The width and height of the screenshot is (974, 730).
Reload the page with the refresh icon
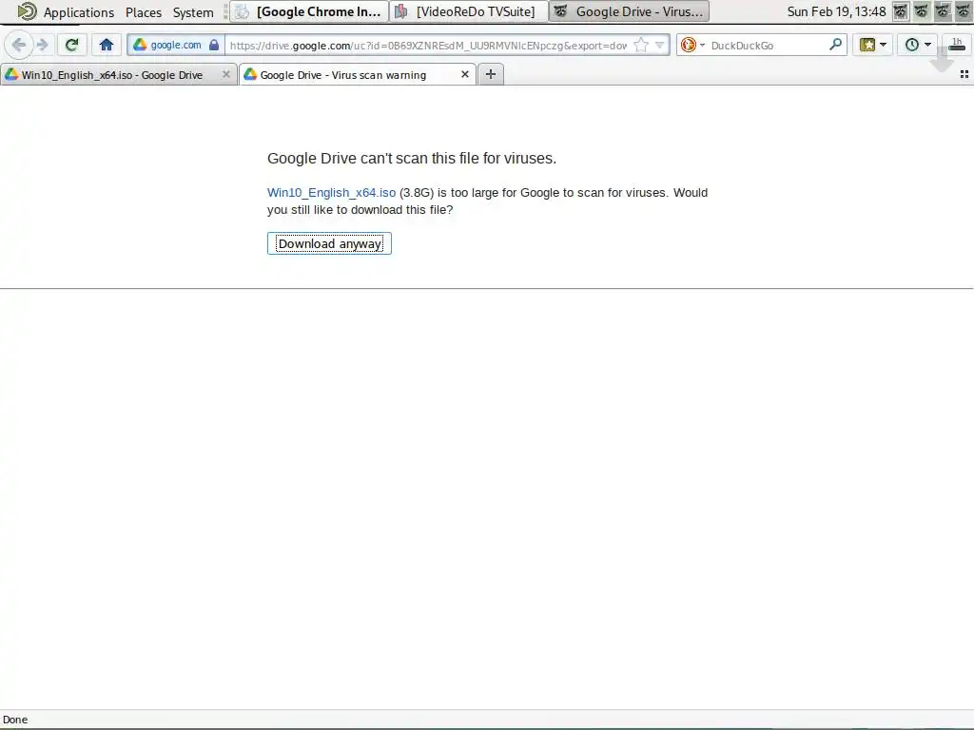pyautogui.click(x=71, y=45)
